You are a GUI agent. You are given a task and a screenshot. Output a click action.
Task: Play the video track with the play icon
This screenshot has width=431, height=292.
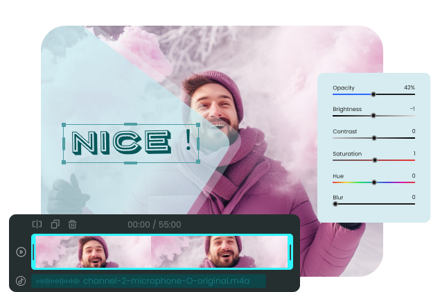[21, 252]
